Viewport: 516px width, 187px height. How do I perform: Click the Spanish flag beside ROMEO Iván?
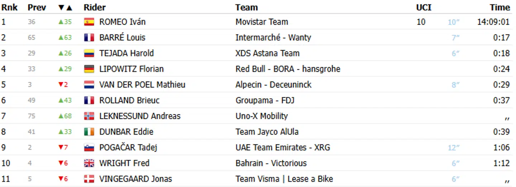pos(89,22)
